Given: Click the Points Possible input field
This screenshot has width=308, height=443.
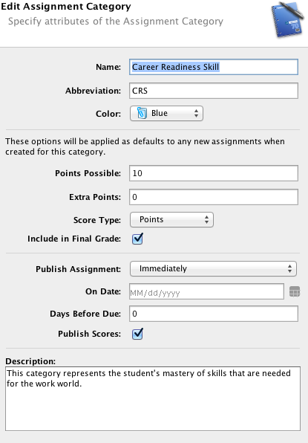Looking at the screenshot, I should pyautogui.click(x=214, y=173).
